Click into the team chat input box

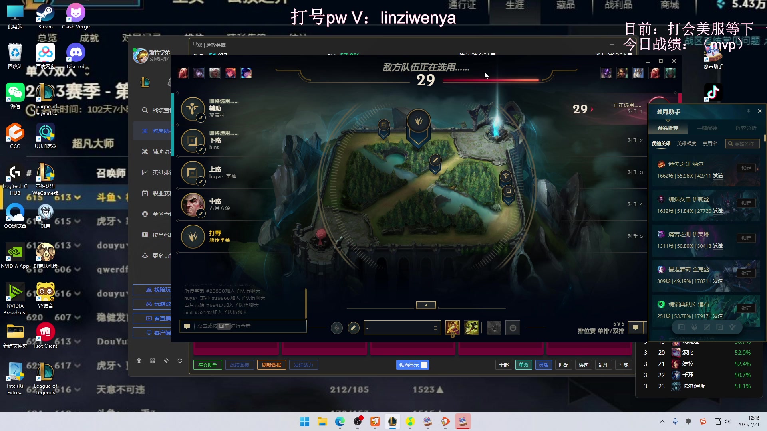click(x=243, y=326)
